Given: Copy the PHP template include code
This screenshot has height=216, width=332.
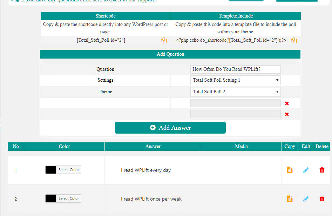Looking at the screenshot, I should 294,40.
